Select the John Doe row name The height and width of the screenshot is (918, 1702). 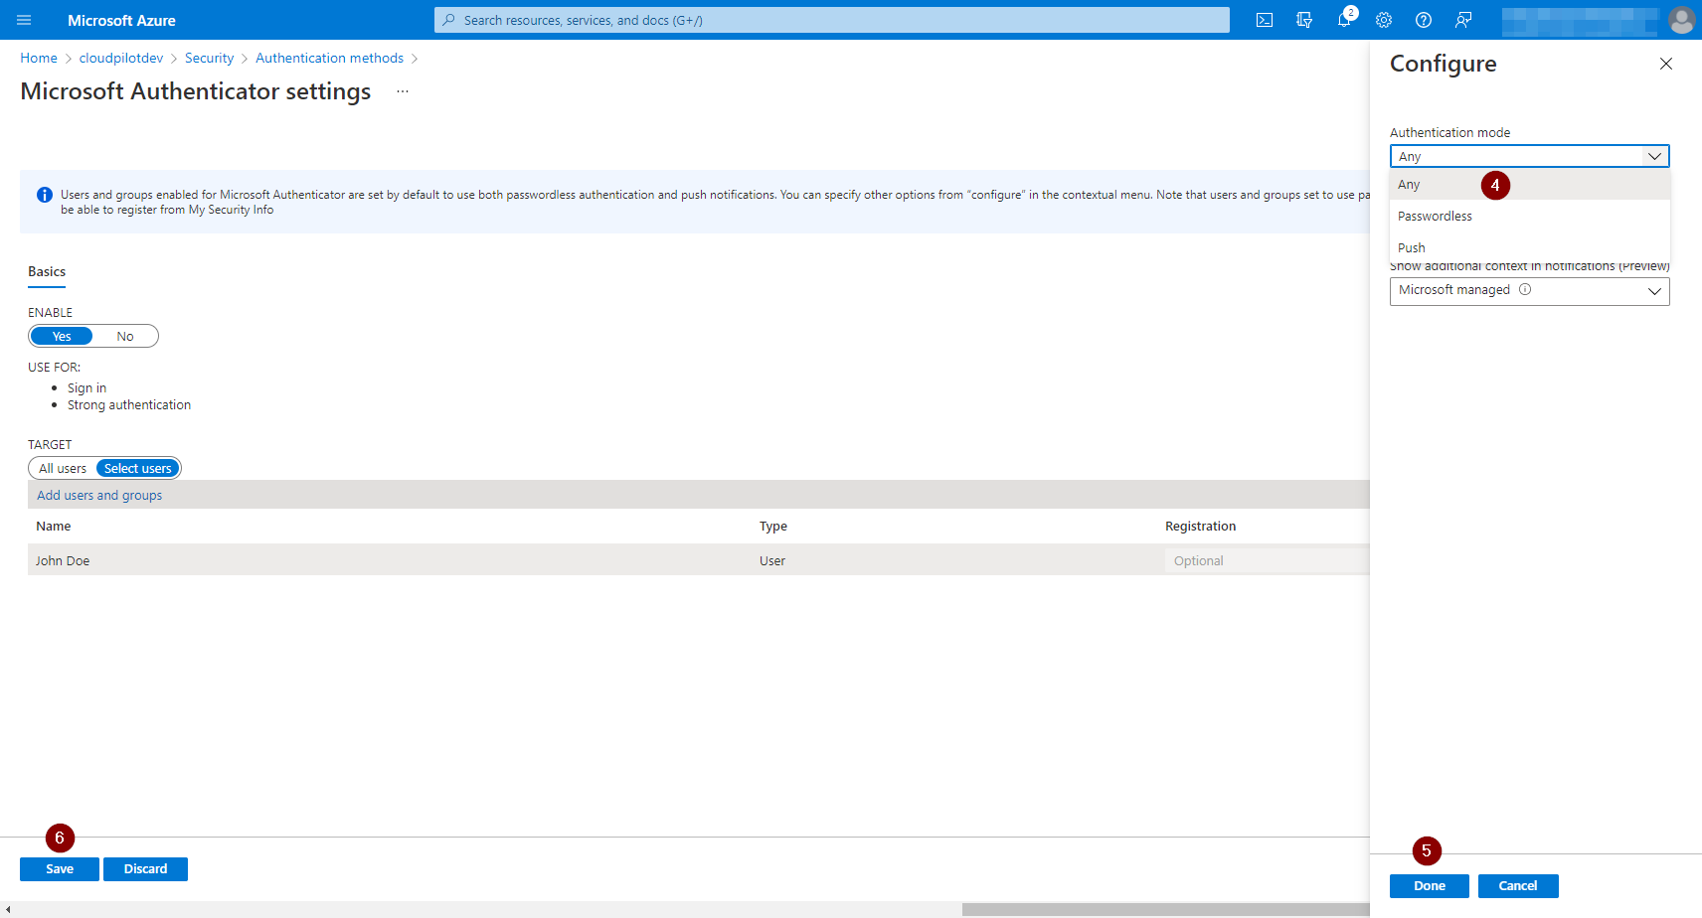(63, 561)
